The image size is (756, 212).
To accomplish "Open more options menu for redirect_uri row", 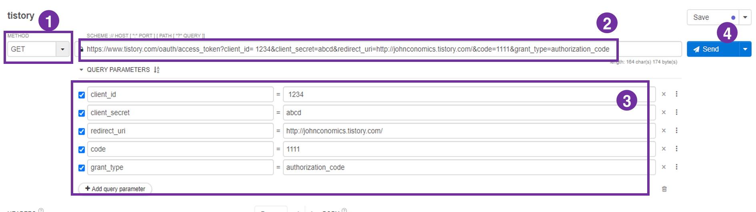I will (x=676, y=131).
